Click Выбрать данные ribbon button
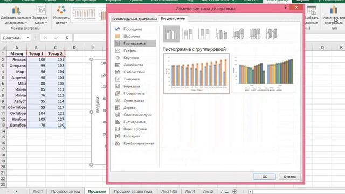Viewport: 345px width, 194px height. [312, 15]
